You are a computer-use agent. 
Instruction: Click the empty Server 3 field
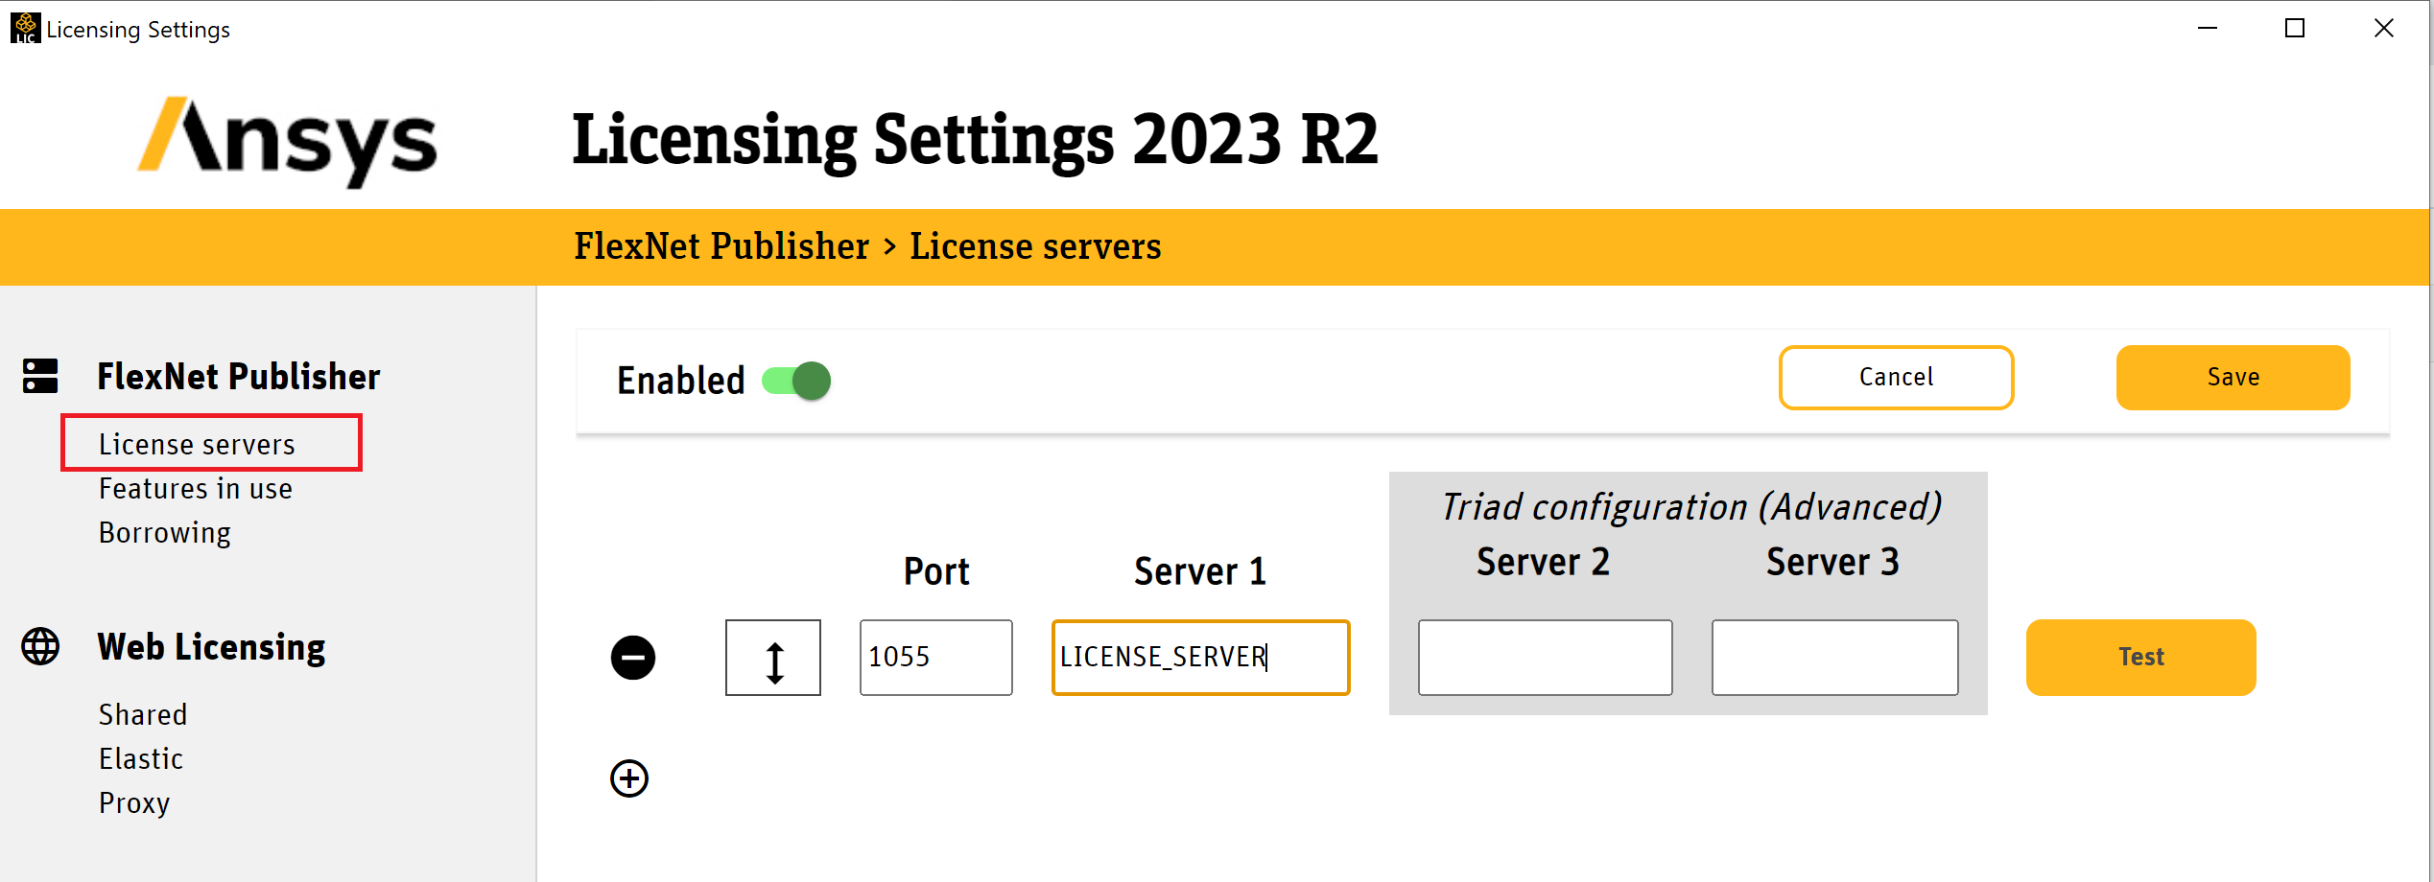coord(1835,658)
